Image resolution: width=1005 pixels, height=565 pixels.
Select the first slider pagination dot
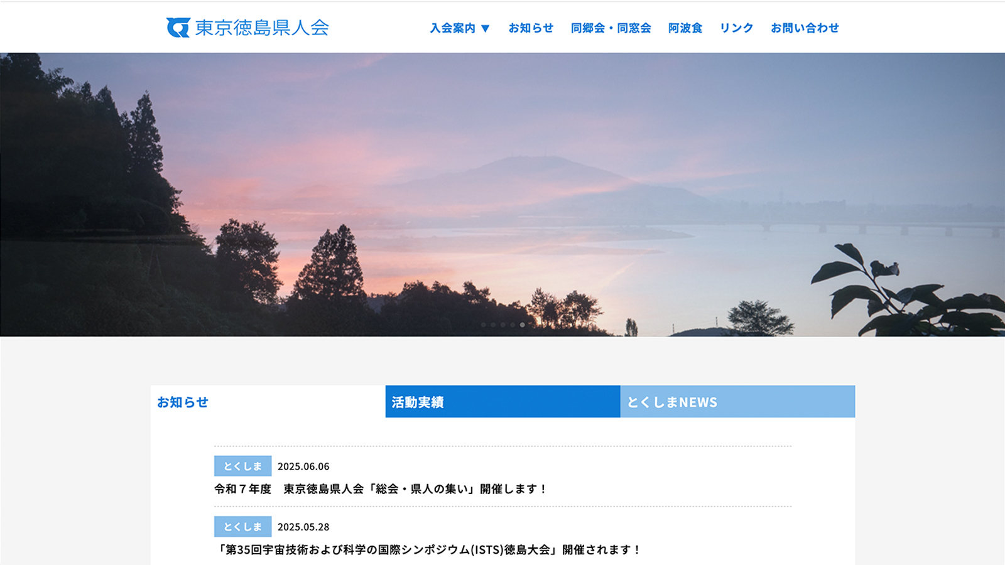484,325
